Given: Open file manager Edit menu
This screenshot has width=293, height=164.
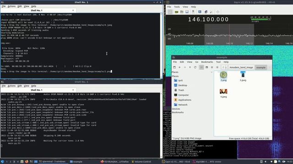Looking at the screenshot, I should [x=182, y=62].
